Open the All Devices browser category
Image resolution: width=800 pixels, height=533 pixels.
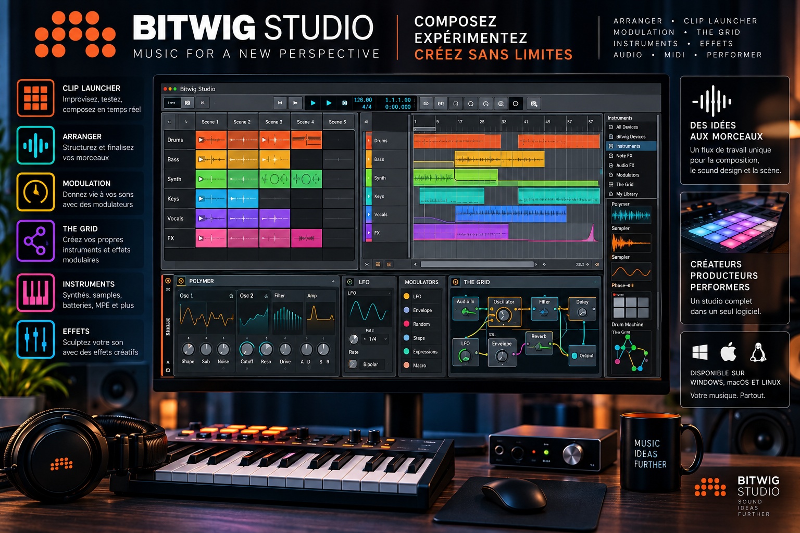pos(631,127)
